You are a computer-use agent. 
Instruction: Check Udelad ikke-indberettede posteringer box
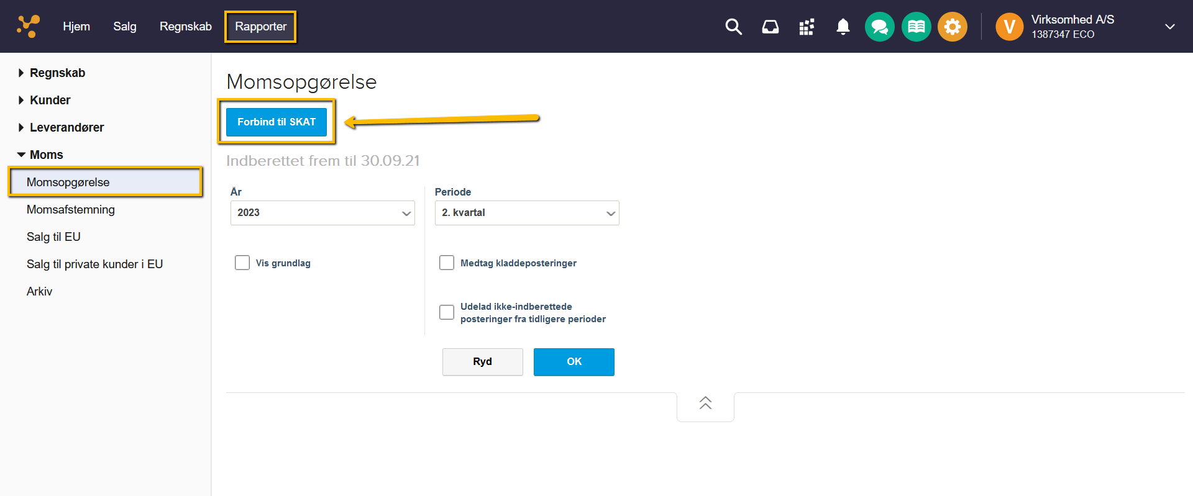click(x=447, y=312)
